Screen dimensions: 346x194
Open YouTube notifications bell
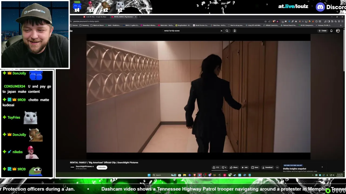click(331, 31)
